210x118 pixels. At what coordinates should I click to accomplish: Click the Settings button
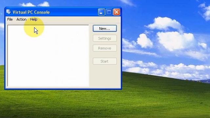(x=105, y=38)
